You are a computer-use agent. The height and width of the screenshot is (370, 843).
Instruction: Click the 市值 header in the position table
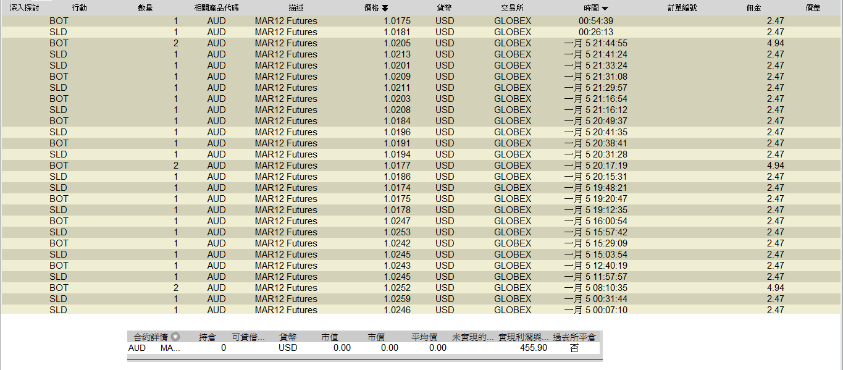pos(329,337)
